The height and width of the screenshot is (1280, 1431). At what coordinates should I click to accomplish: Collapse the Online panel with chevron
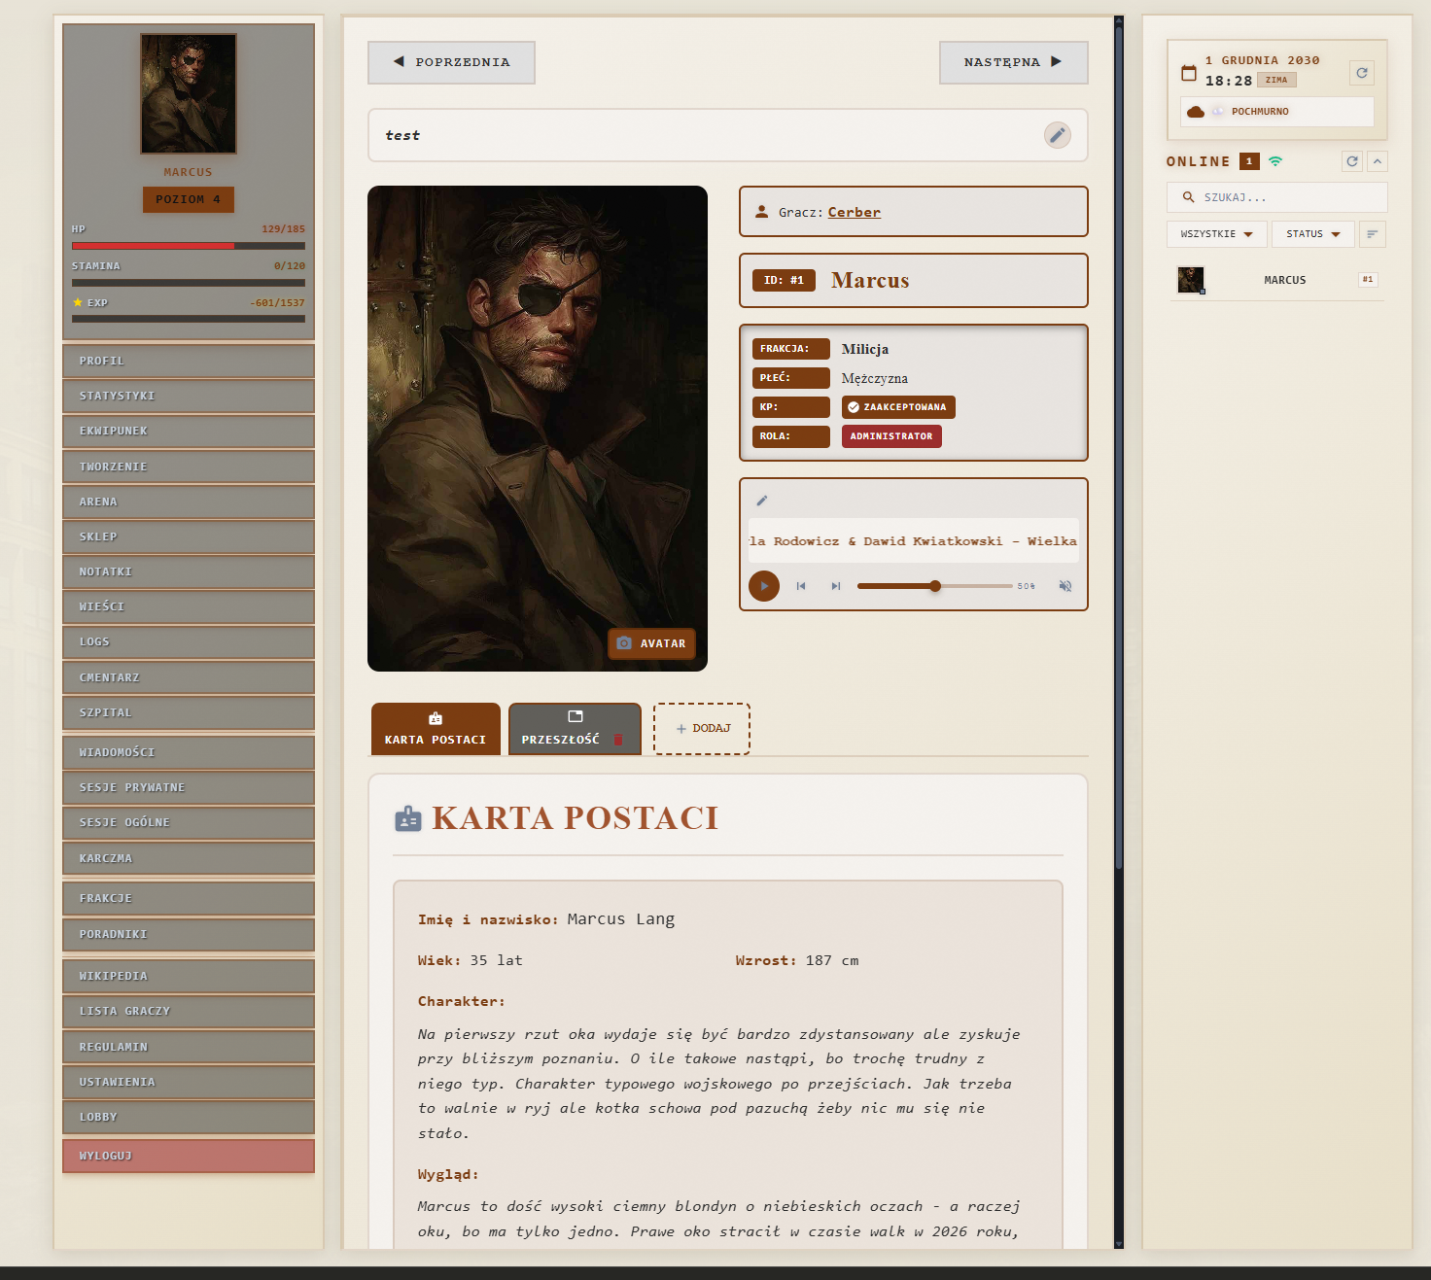pos(1378,161)
